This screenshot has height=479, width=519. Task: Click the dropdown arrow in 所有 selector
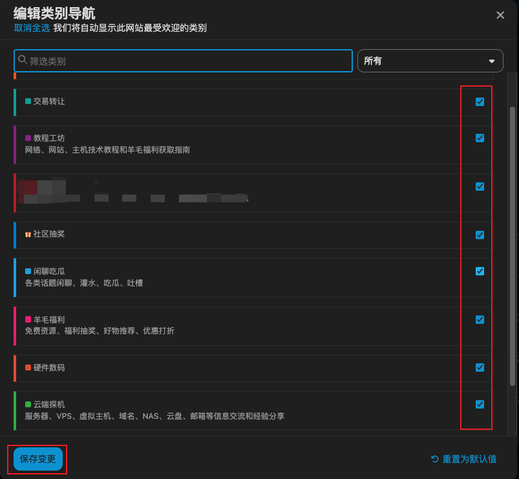pyautogui.click(x=491, y=61)
